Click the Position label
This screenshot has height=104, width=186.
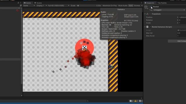(x=149, y=17)
